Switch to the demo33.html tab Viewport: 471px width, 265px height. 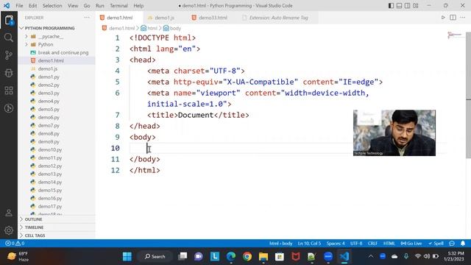(213, 18)
